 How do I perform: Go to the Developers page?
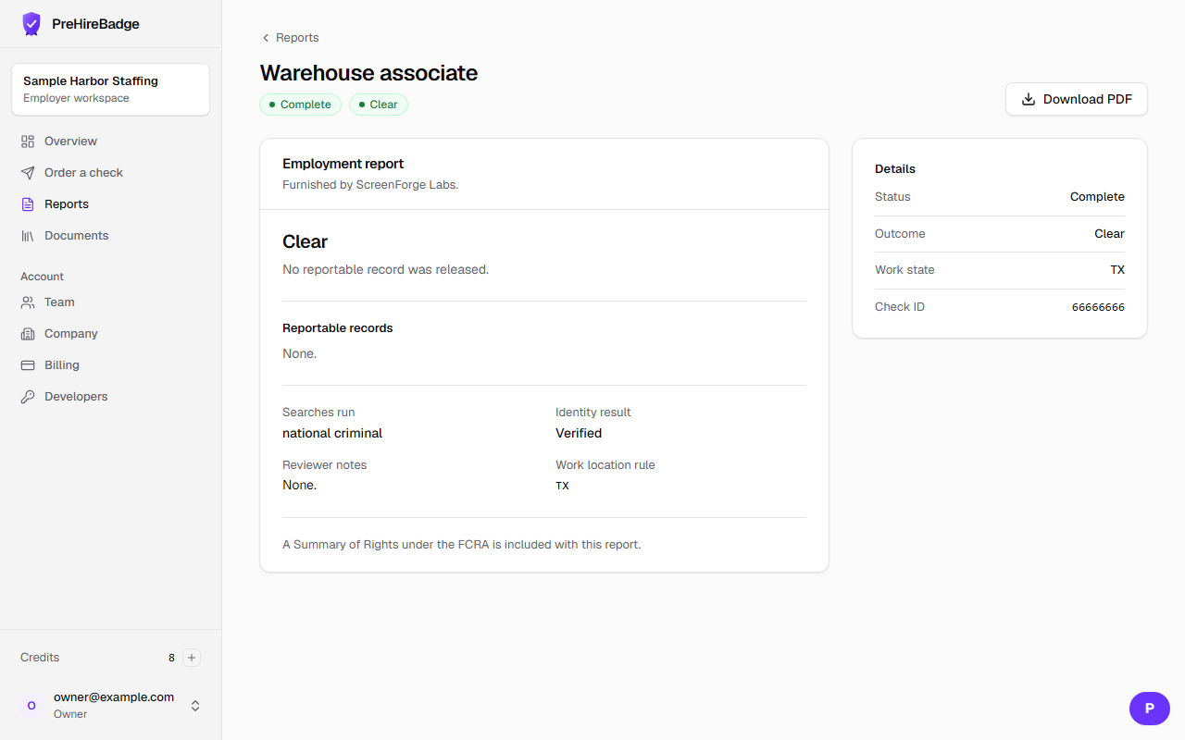click(111, 397)
